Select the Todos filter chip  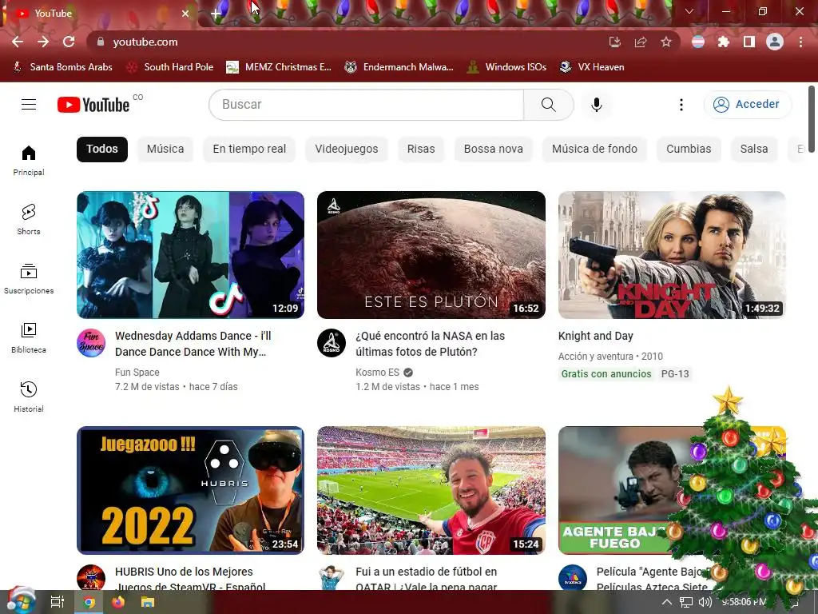102,149
